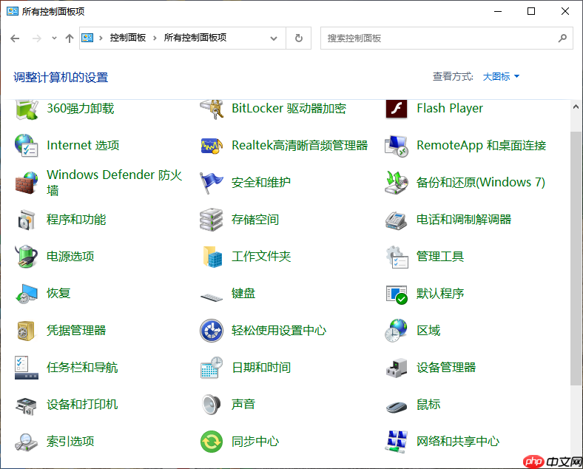Click the RemoteApp 和桌面连接 icon
This screenshot has width=583, height=469.
(397, 146)
